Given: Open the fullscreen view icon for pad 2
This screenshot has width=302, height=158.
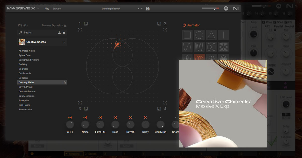Looking at the screenshot, I should coord(165,30).
